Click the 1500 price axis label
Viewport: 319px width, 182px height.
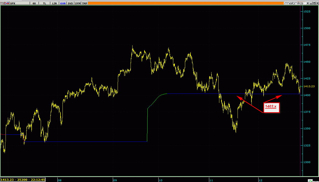point(307,28)
